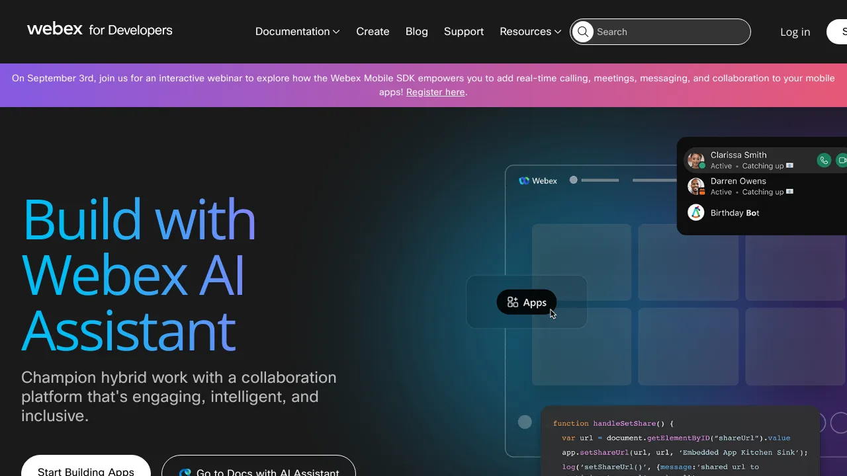Click the Birthday Bot avatar icon

click(695, 212)
